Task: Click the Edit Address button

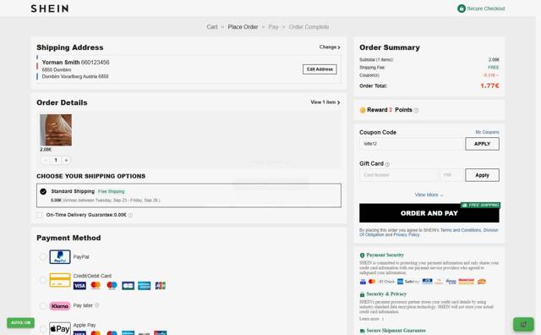Action: click(320, 69)
